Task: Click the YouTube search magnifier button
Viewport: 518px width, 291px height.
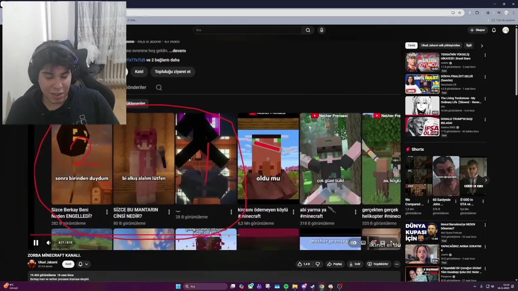Action: (x=308, y=30)
